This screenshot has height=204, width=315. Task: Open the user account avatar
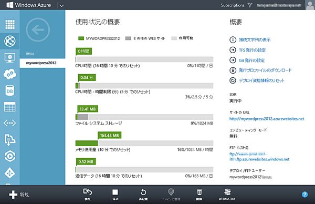pyautogui.click(x=310, y=5)
